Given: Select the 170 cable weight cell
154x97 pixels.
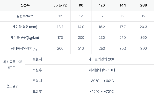Looking at the screenshot, I should pyautogui.click(x=60, y=38).
